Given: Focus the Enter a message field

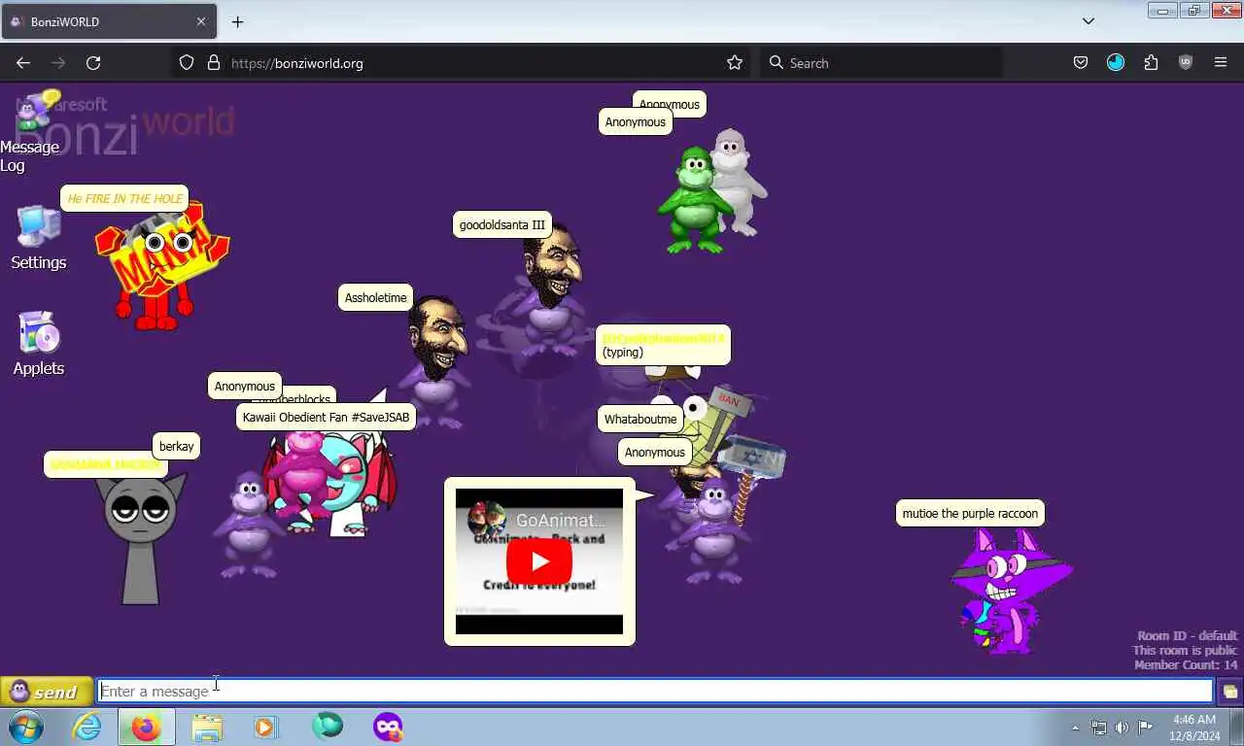Looking at the screenshot, I should pos(655,692).
